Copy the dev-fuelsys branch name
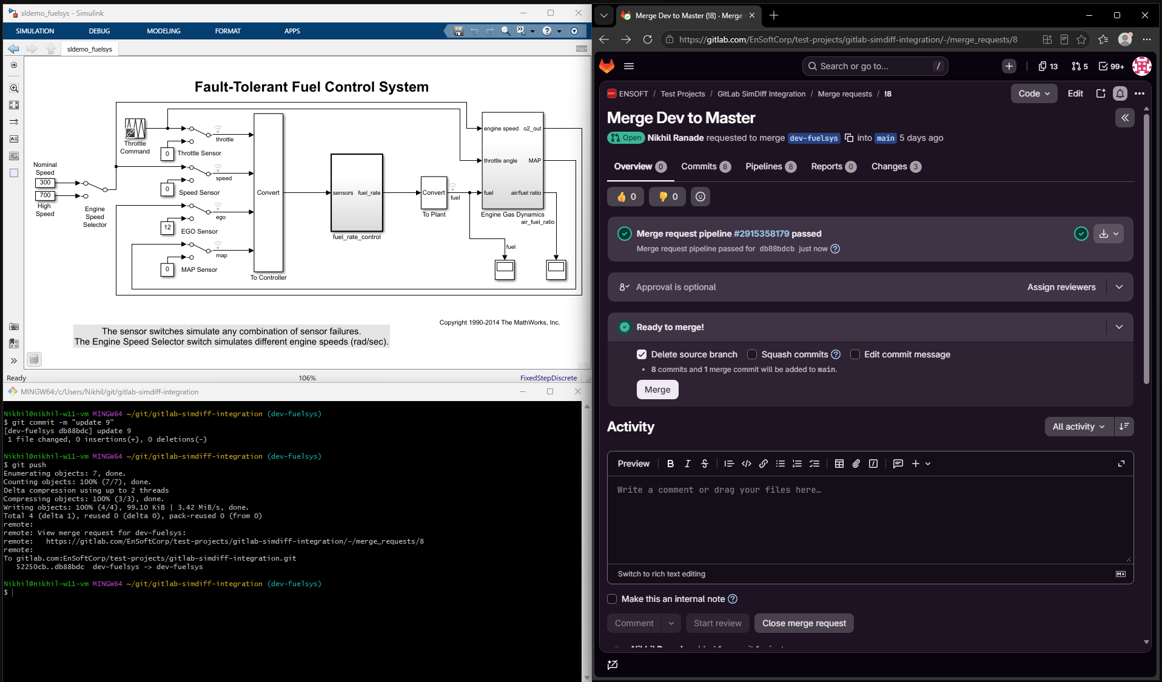This screenshot has width=1162, height=682. point(849,138)
